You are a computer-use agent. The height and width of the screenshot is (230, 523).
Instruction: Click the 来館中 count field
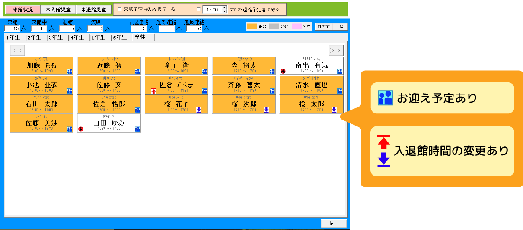[x=38, y=28]
